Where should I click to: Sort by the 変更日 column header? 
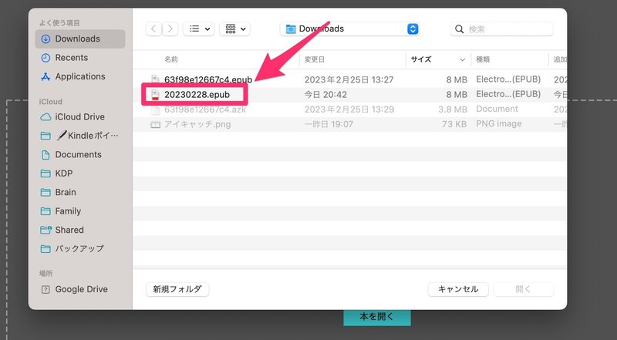coord(315,59)
